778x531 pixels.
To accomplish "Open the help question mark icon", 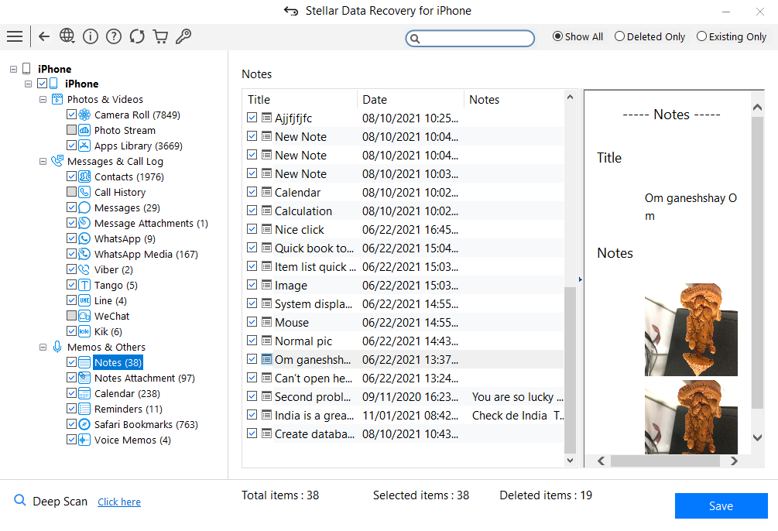I will click(114, 36).
